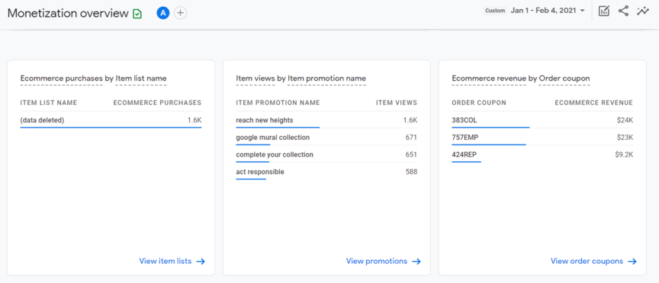
Task: Open the customize report chart-edit icon
Action: [x=604, y=11]
